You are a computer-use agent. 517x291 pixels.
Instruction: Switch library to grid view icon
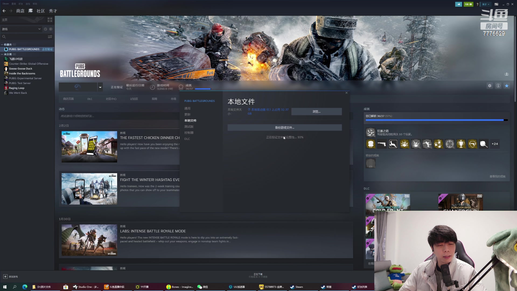(50, 20)
